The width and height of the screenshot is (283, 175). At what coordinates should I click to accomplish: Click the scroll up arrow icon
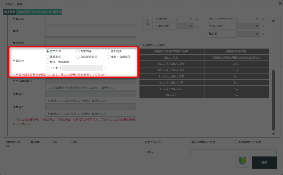pyautogui.click(x=273, y=21)
